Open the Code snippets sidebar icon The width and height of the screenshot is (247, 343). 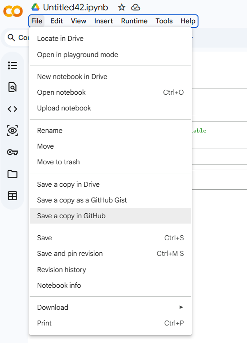pos(13,109)
